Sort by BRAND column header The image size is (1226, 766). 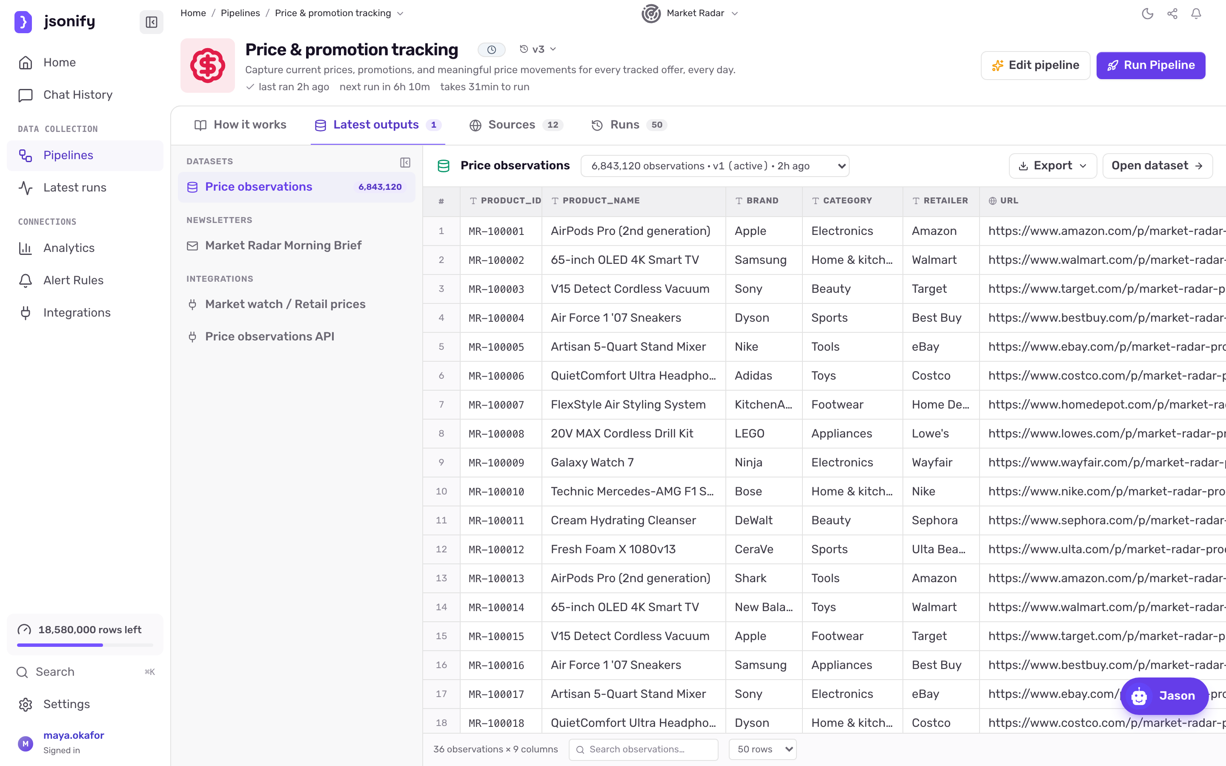pos(763,201)
